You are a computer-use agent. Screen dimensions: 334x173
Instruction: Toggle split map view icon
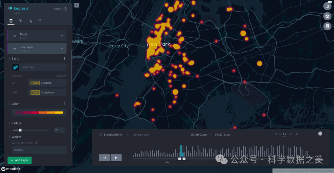pos(327,6)
